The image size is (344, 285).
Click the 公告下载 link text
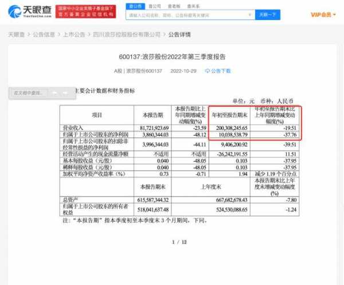pos(221,71)
